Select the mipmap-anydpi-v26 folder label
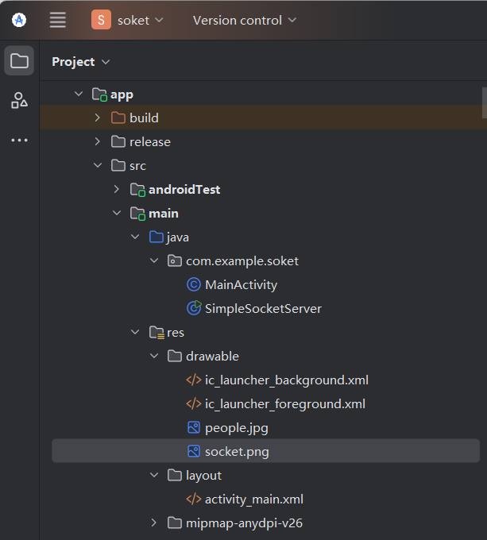The image size is (487, 540). pos(244,523)
